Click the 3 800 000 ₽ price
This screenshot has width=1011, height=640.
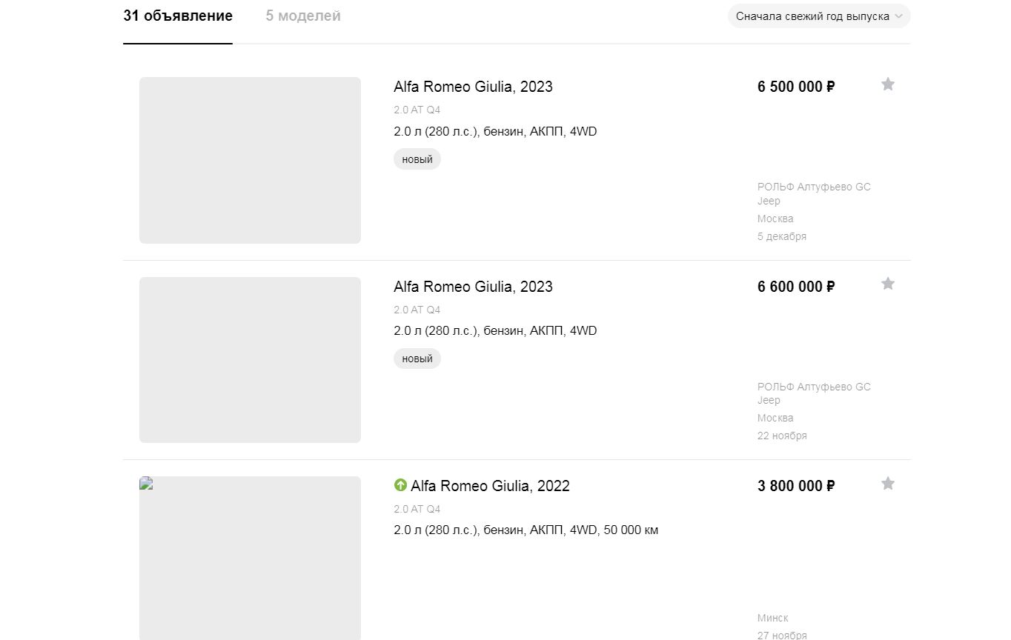796,486
